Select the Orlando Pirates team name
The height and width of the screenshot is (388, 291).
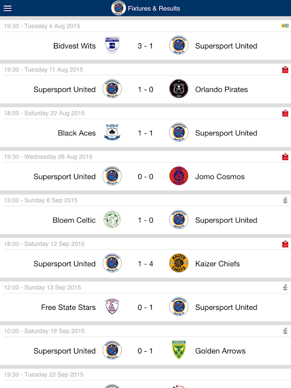(x=222, y=90)
